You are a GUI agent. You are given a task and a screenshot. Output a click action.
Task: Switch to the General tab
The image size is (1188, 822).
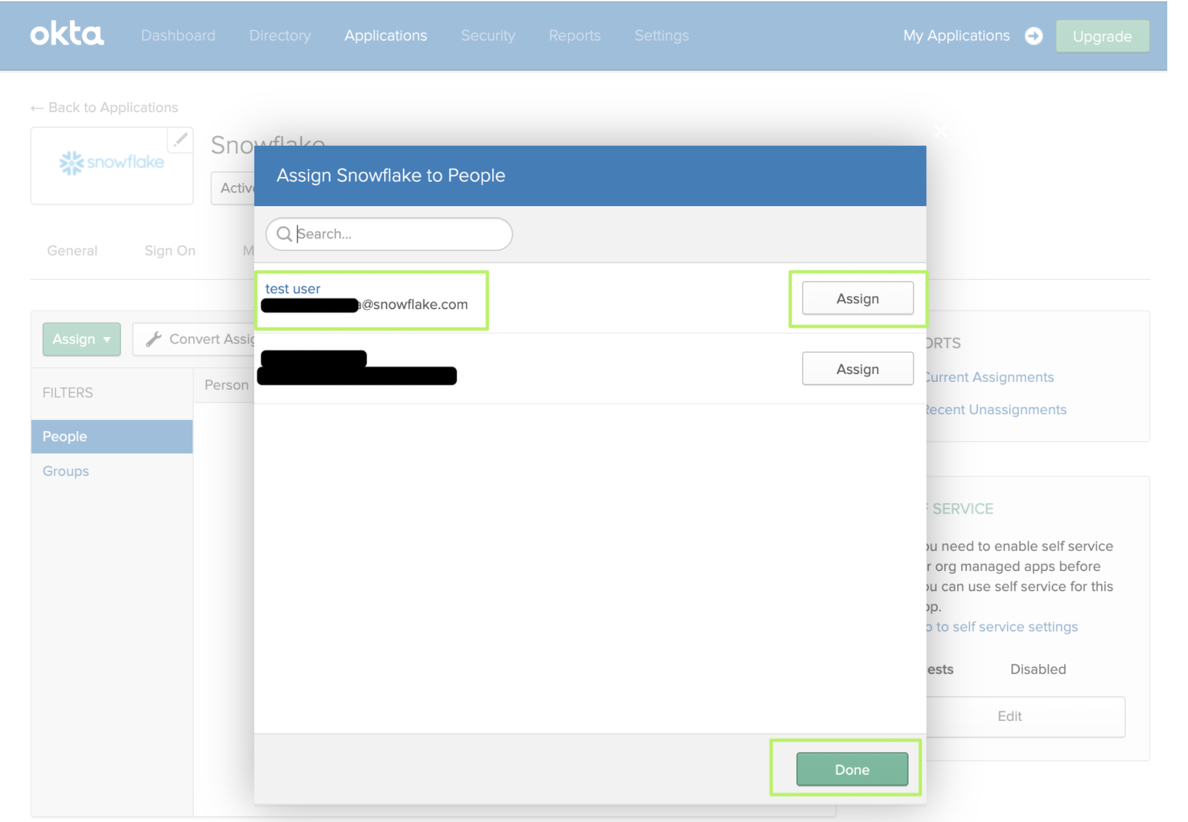[x=72, y=251]
